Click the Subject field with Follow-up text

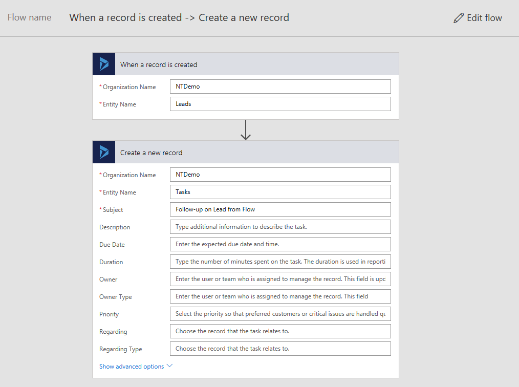pyautogui.click(x=280, y=209)
